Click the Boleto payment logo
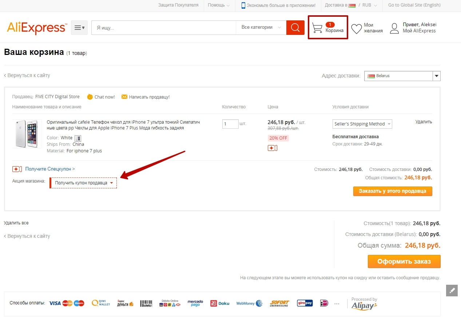The width and height of the screenshot is (461, 320). (x=146, y=303)
